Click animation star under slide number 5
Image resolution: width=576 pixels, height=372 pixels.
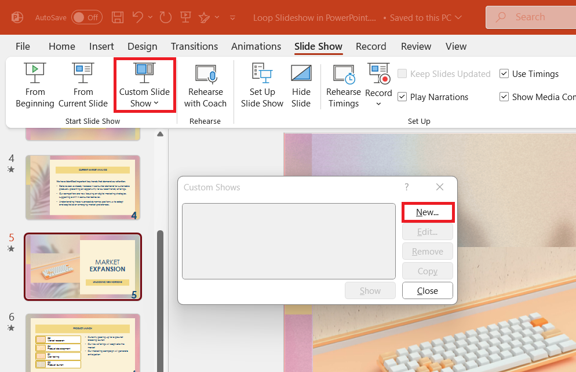11,249
